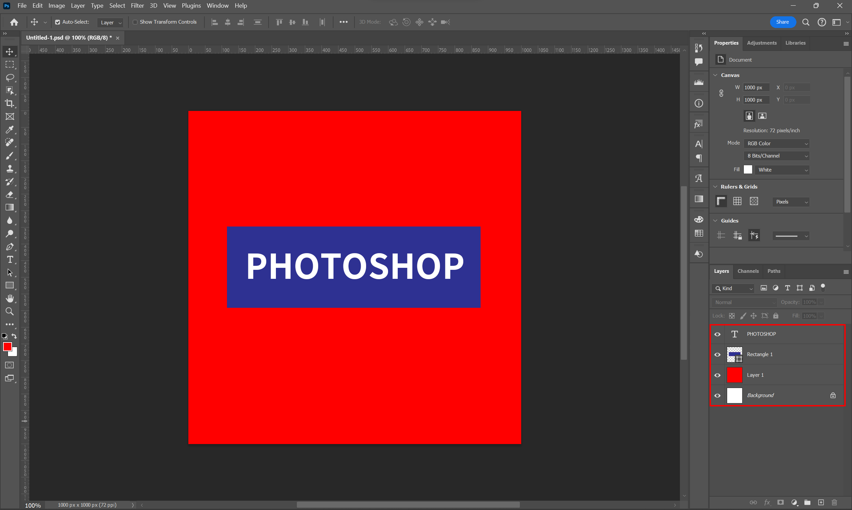Select the Crop tool
The width and height of the screenshot is (852, 510).
[10, 104]
